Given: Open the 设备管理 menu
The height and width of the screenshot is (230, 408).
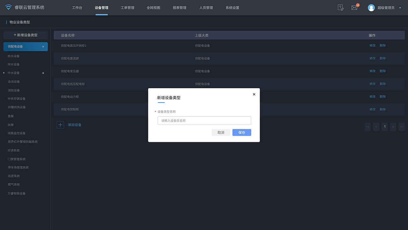Looking at the screenshot, I should click(101, 8).
